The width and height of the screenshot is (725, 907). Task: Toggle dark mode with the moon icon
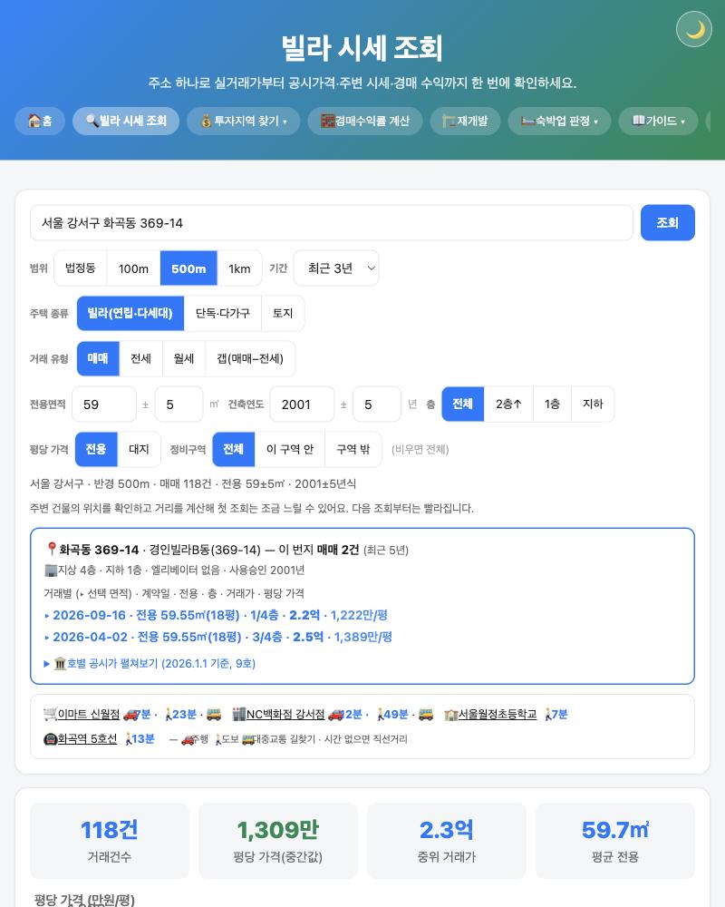[x=694, y=29]
